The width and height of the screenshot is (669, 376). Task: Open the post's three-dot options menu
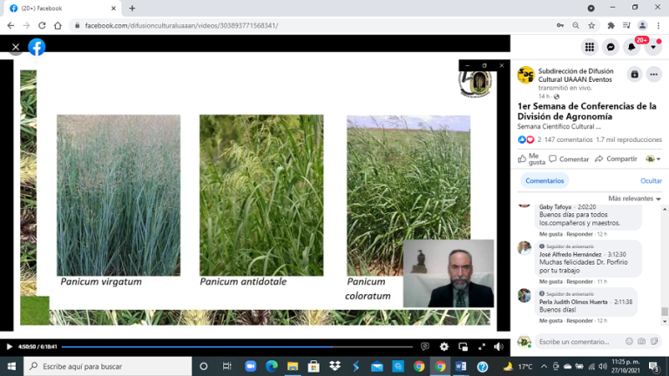tap(654, 75)
